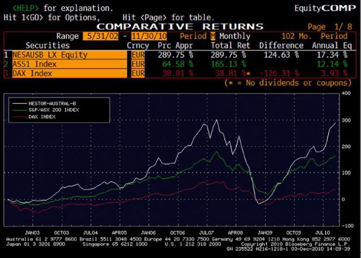
Task: Select the AS51 Index security field
Action: tap(69, 64)
